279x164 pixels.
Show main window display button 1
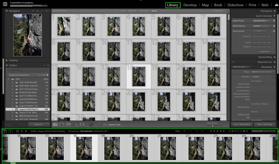(x=4, y=131)
